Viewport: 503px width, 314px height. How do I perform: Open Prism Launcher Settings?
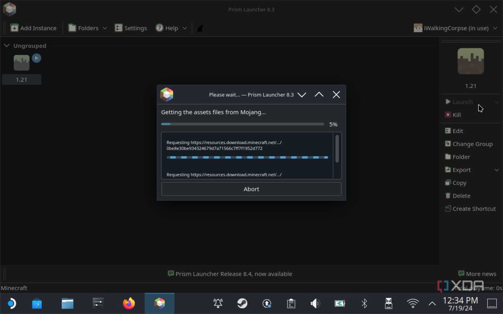click(x=131, y=28)
